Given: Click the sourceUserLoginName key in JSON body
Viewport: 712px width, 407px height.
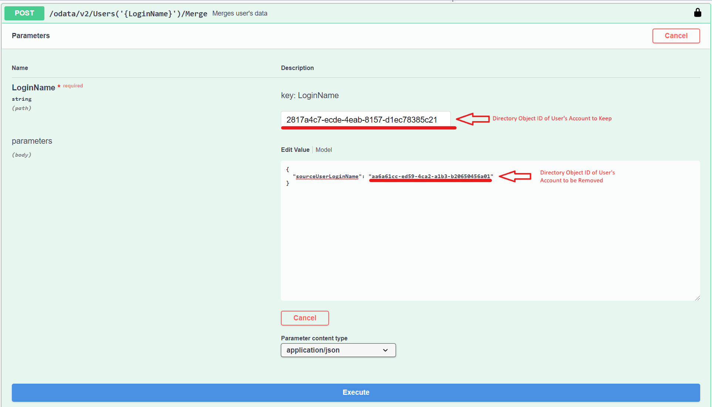Looking at the screenshot, I should 327,176.
